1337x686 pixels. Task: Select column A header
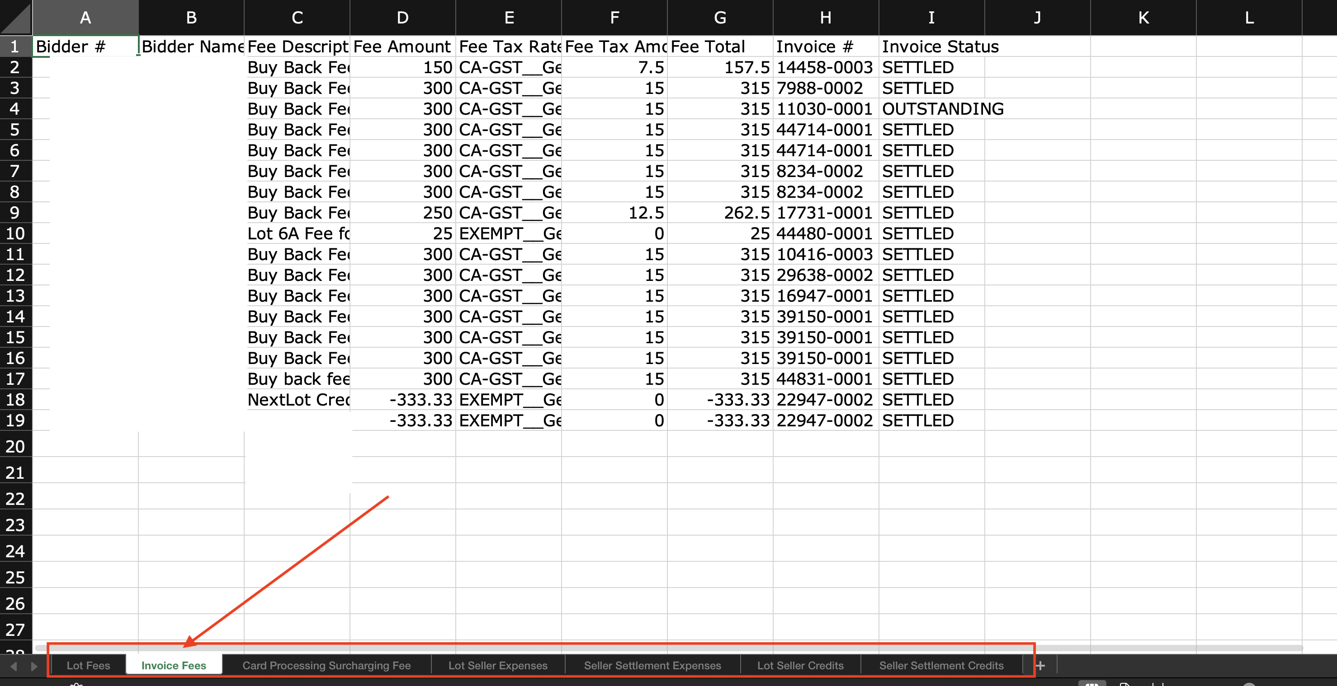85,18
